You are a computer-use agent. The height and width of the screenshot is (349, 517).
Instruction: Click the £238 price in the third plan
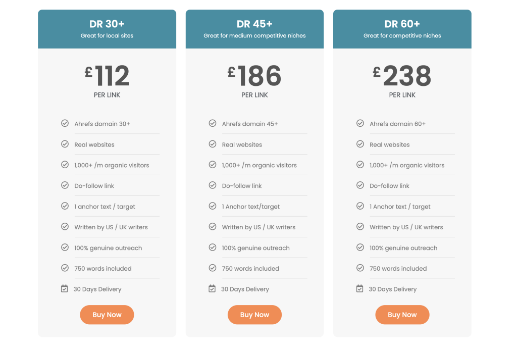click(x=402, y=75)
